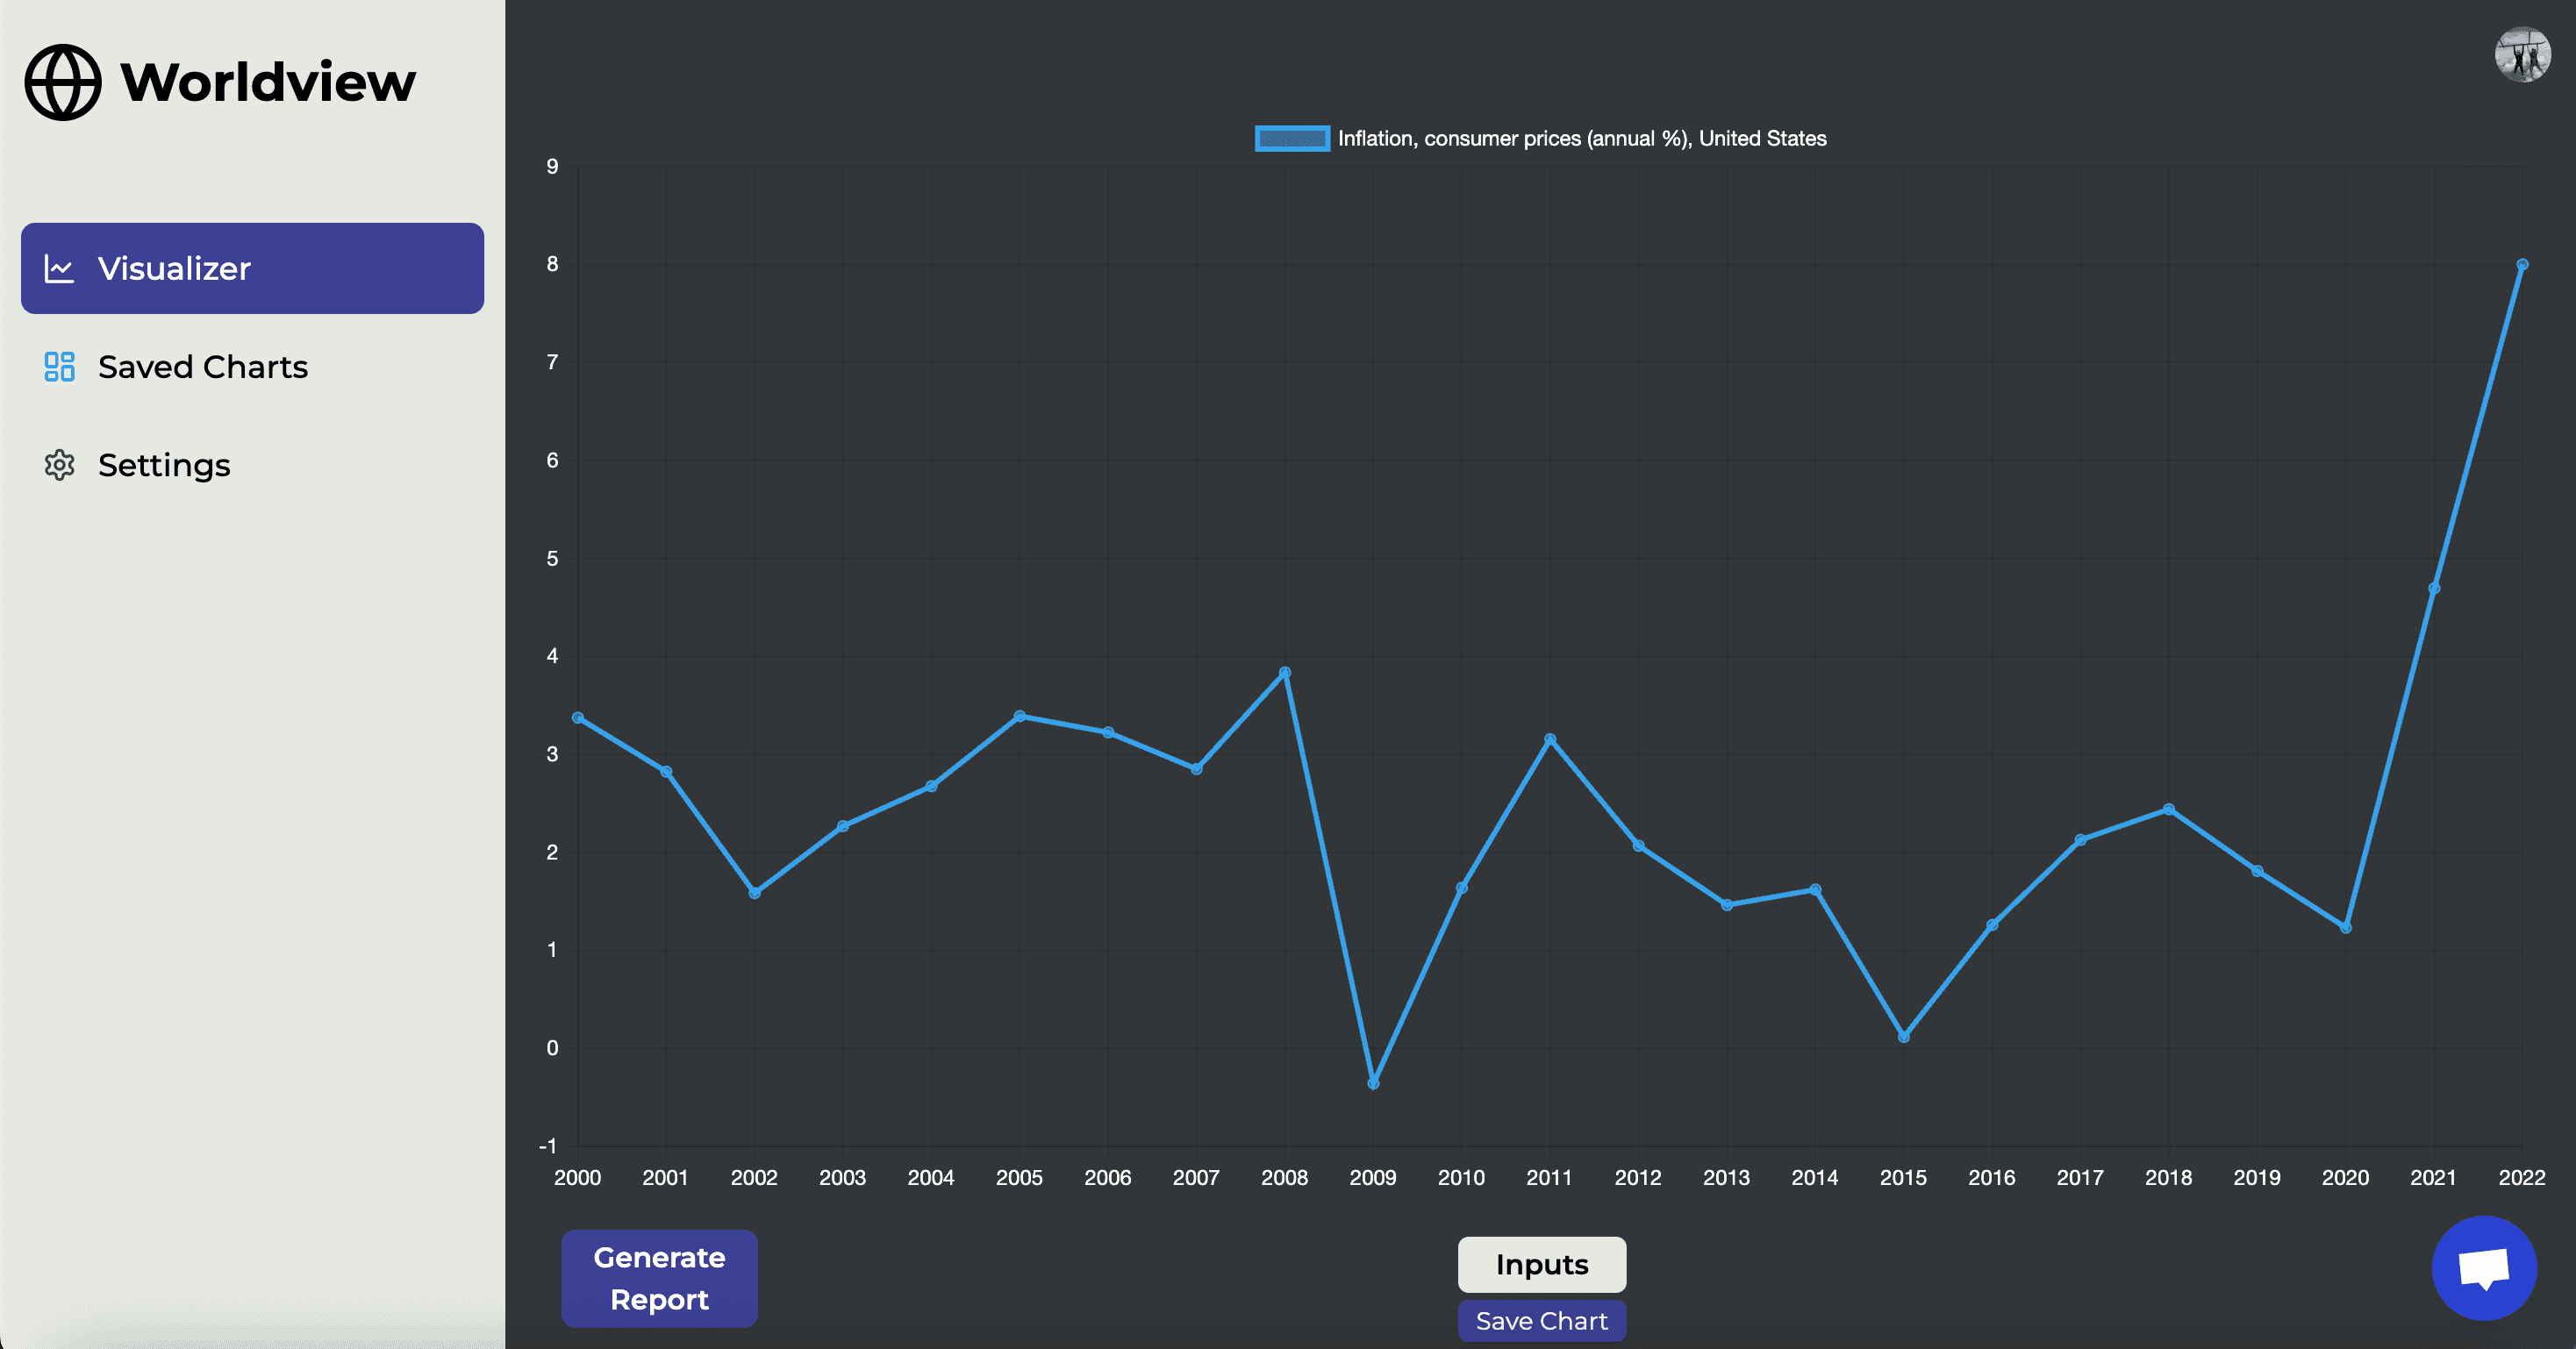The height and width of the screenshot is (1349, 2576).
Task: Click the Saved Charts grid icon
Action: click(x=59, y=367)
